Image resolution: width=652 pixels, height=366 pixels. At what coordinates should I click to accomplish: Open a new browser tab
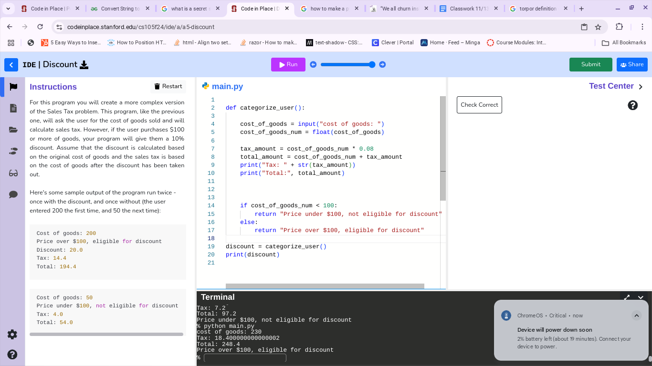point(581,9)
